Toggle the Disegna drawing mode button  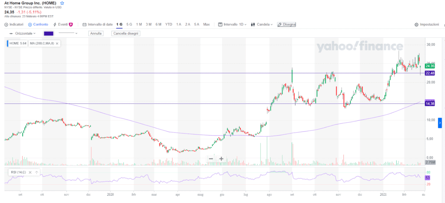pos(287,25)
